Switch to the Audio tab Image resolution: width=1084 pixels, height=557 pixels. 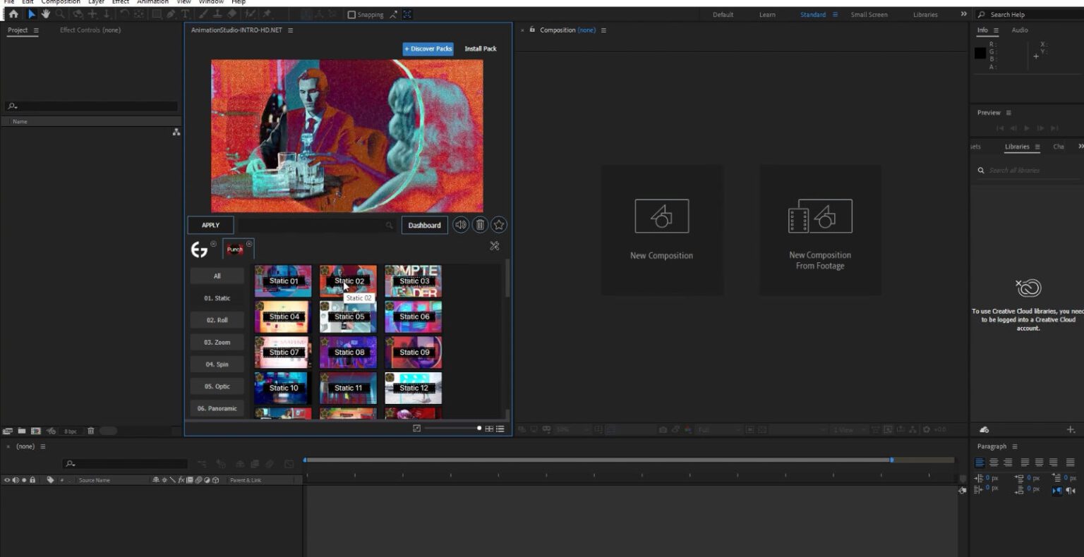point(1020,30)
